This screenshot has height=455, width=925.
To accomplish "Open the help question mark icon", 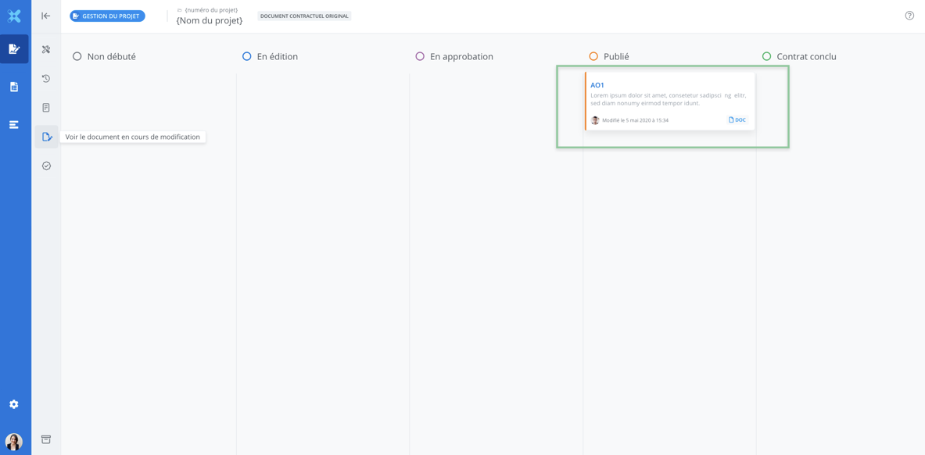I will tap(909, 16).
